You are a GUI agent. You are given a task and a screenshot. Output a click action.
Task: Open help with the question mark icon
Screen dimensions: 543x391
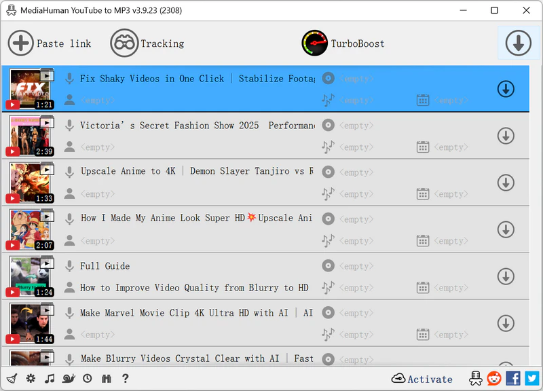(126, 378)
